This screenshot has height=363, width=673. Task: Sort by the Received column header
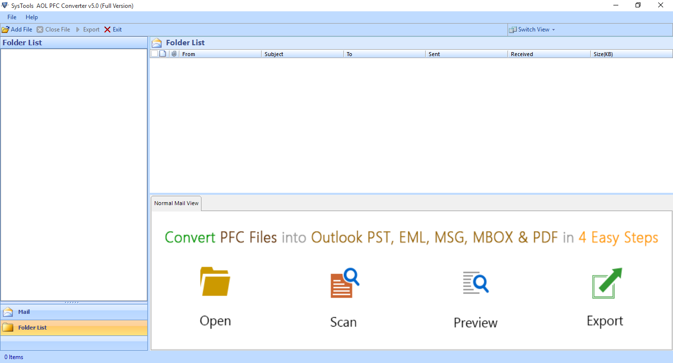(x=549, y=54)
